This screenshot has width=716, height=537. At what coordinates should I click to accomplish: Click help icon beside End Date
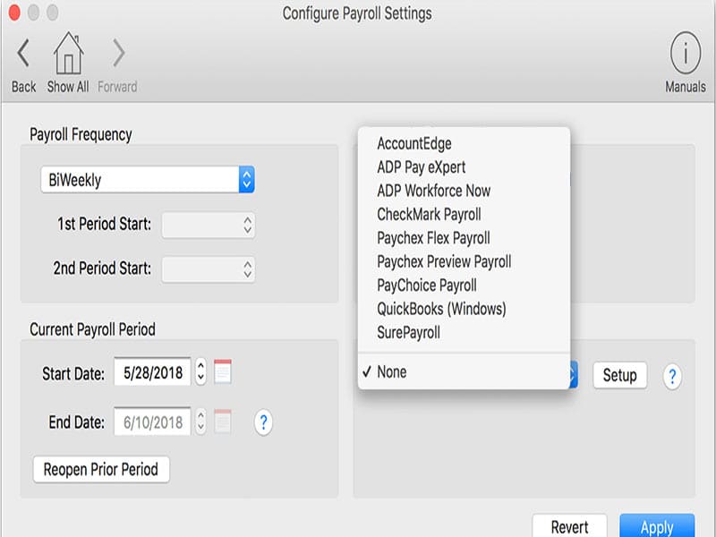[x=263, y=422]
